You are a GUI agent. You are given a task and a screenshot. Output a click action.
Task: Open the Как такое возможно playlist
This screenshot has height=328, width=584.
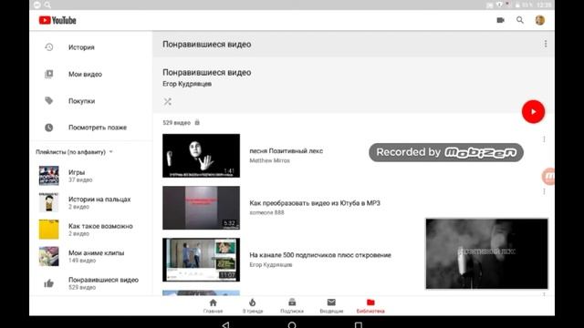[x=91, y=229]
